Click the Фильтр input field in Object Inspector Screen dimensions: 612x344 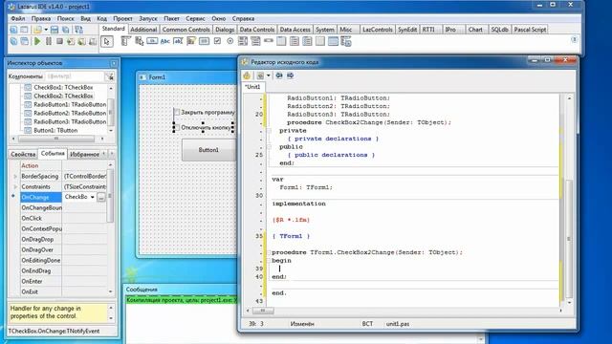[75, 76]
